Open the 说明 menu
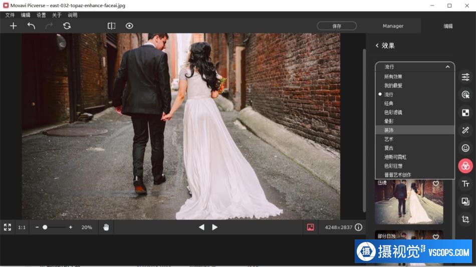Screen dimensions: 476x267 pos(72,15)
